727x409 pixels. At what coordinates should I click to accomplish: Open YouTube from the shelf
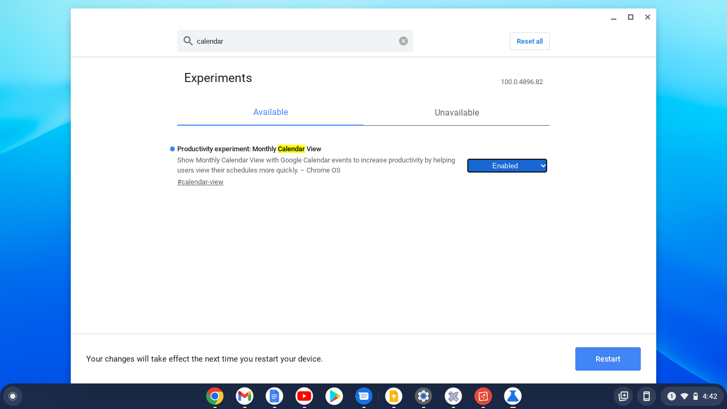tap(304, 396)
